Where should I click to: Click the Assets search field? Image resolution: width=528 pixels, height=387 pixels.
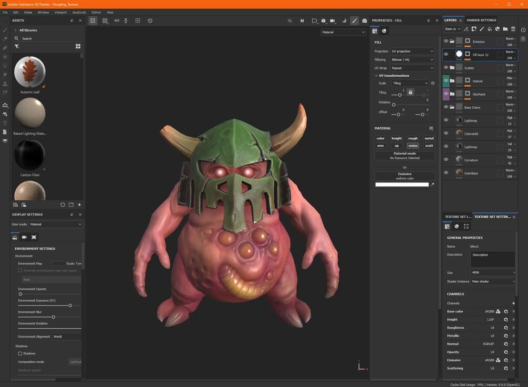pos(47,39)
